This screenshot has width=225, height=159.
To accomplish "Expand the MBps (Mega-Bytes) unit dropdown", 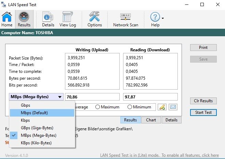I will (x=36, y=97).
